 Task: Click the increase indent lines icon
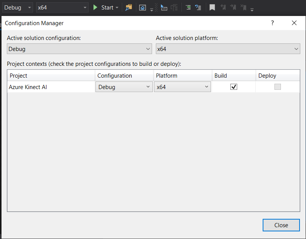(x=188, y=8)
